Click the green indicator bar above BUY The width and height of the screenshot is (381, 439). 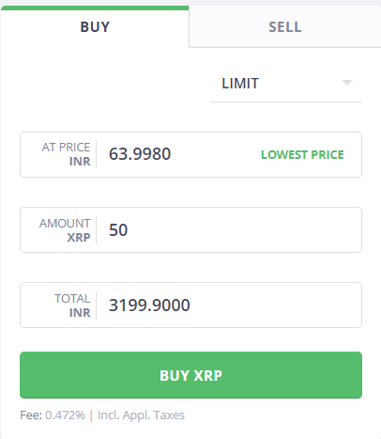(95, 8)
